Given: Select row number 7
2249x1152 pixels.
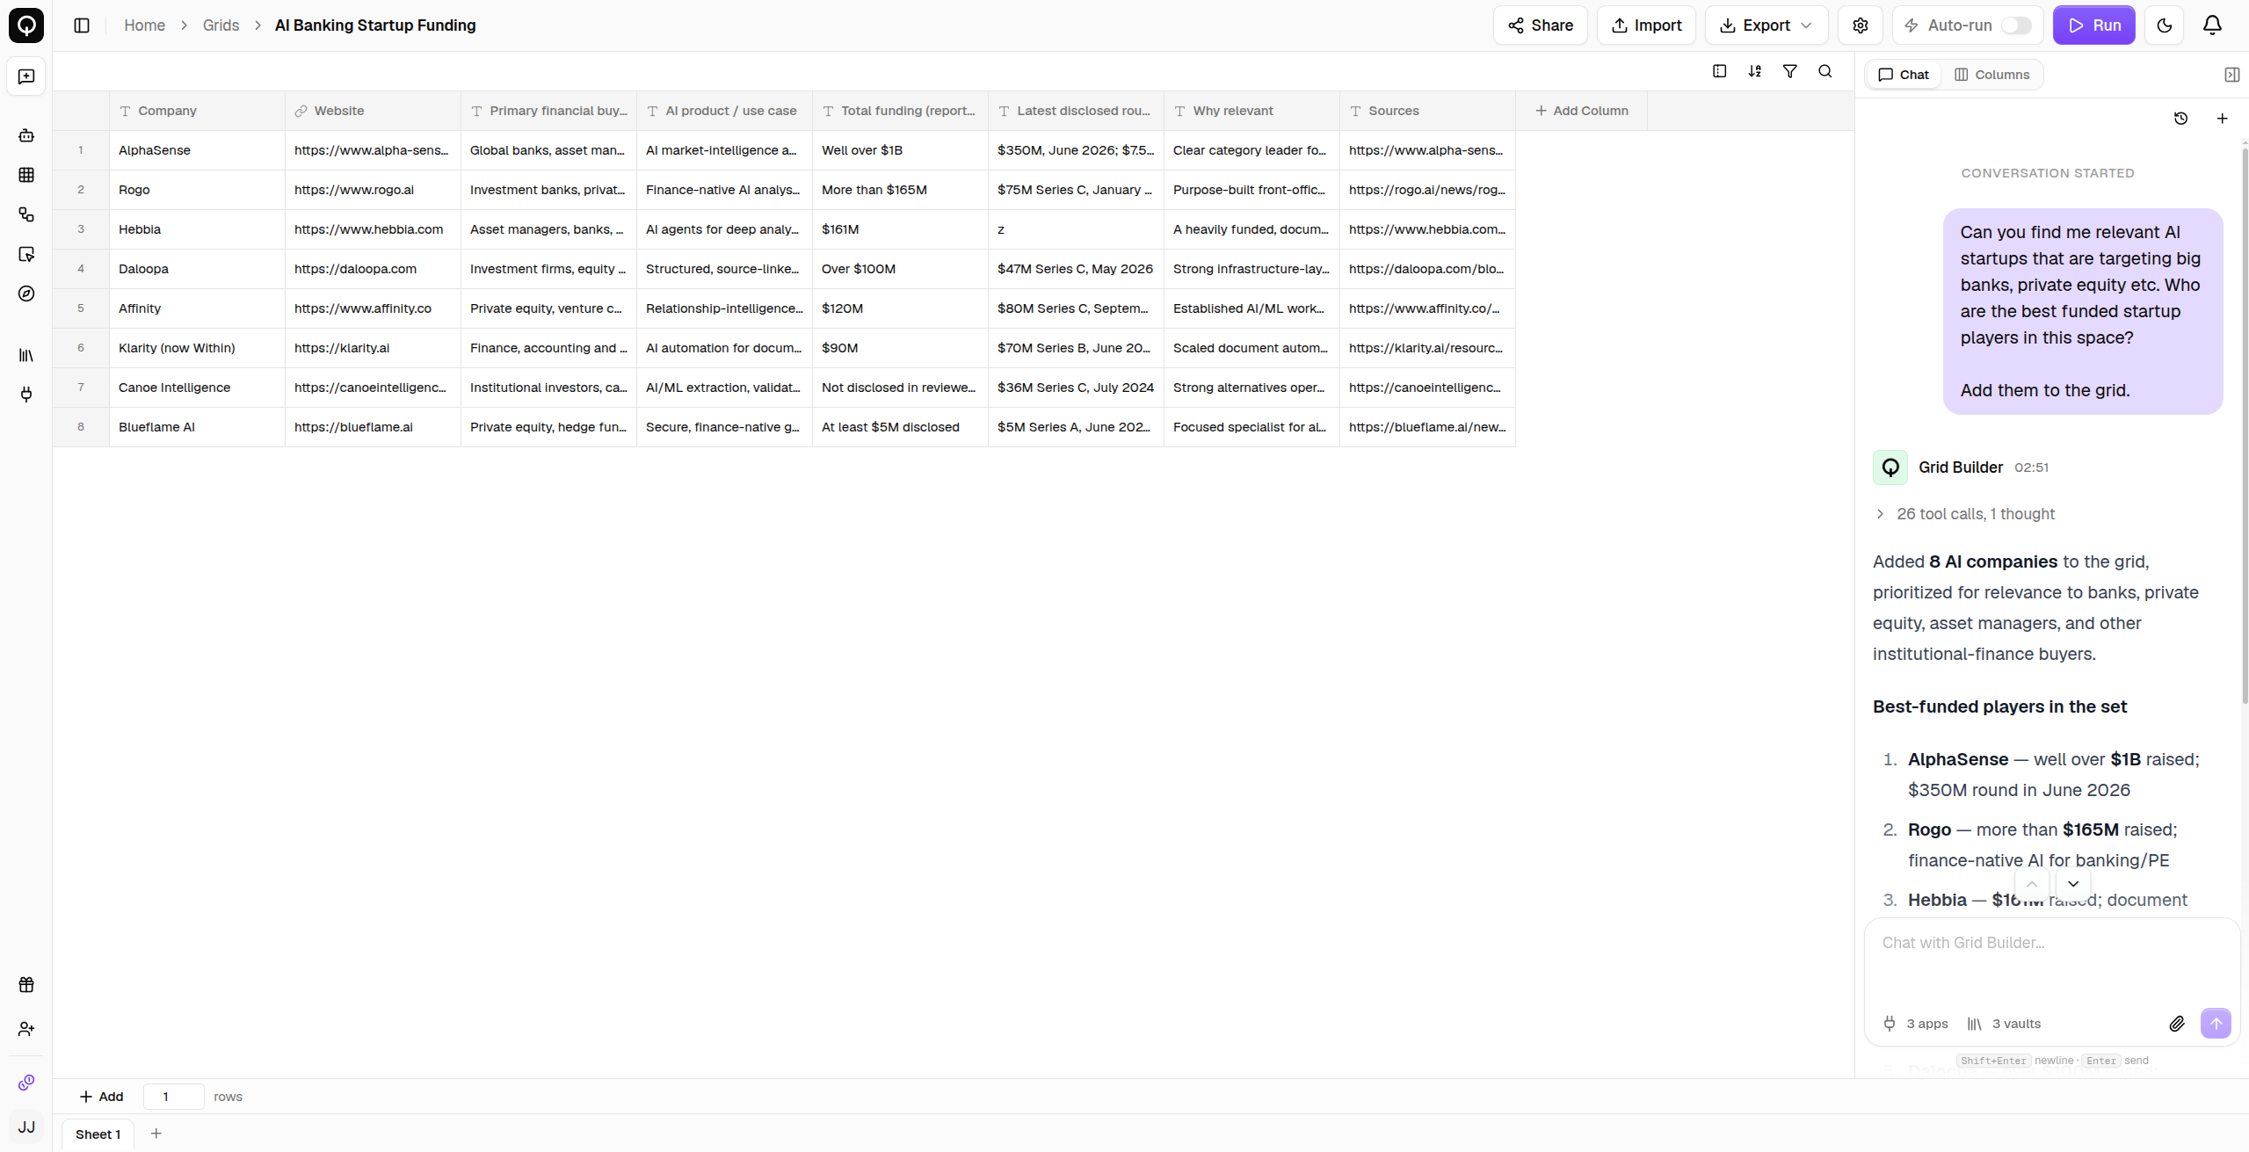Looking at the screenshot, I should (81, 388).
